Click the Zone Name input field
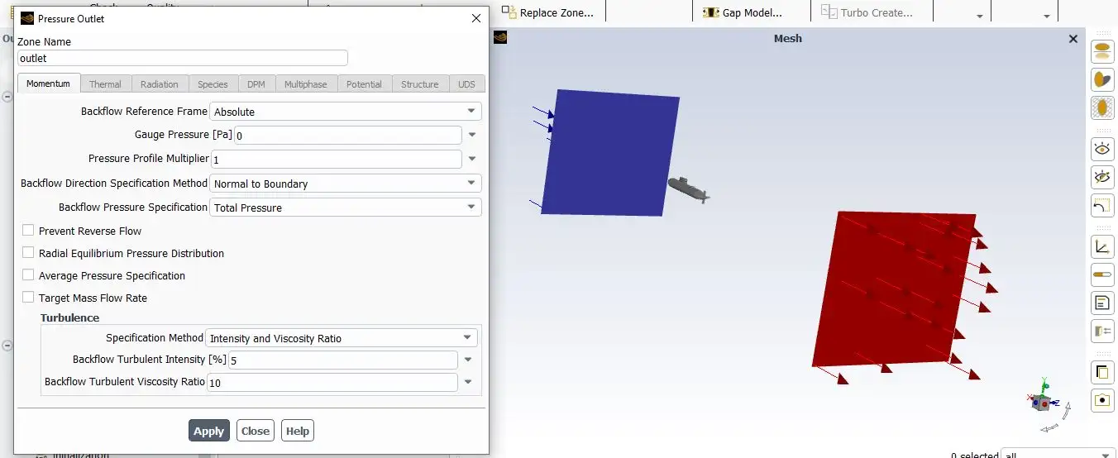 (x=183, y=58)
